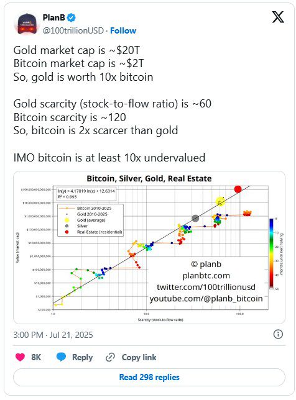This screenshot has height=400, width=296.
Task: Click the blue reply bubble icon
Action: pyautogui.click(x=61, y=357)
